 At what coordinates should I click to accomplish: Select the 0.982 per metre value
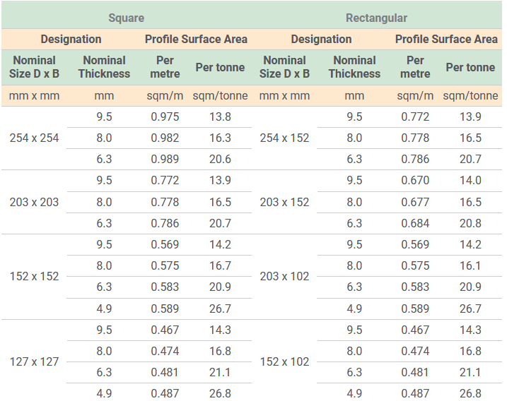click(165, 138)
